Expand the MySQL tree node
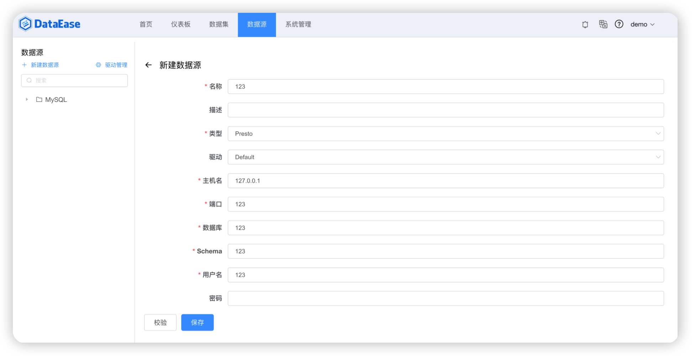Image resolution: width=692 pixels, height=356 pixels. coord(27,100)
